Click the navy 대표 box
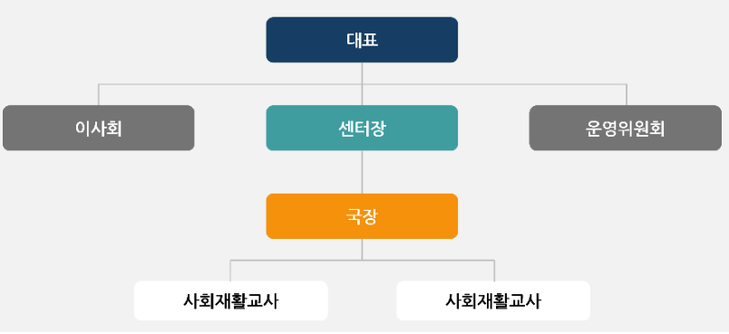The height and width of the screenshot is (334, 729). tap(362, 40)
